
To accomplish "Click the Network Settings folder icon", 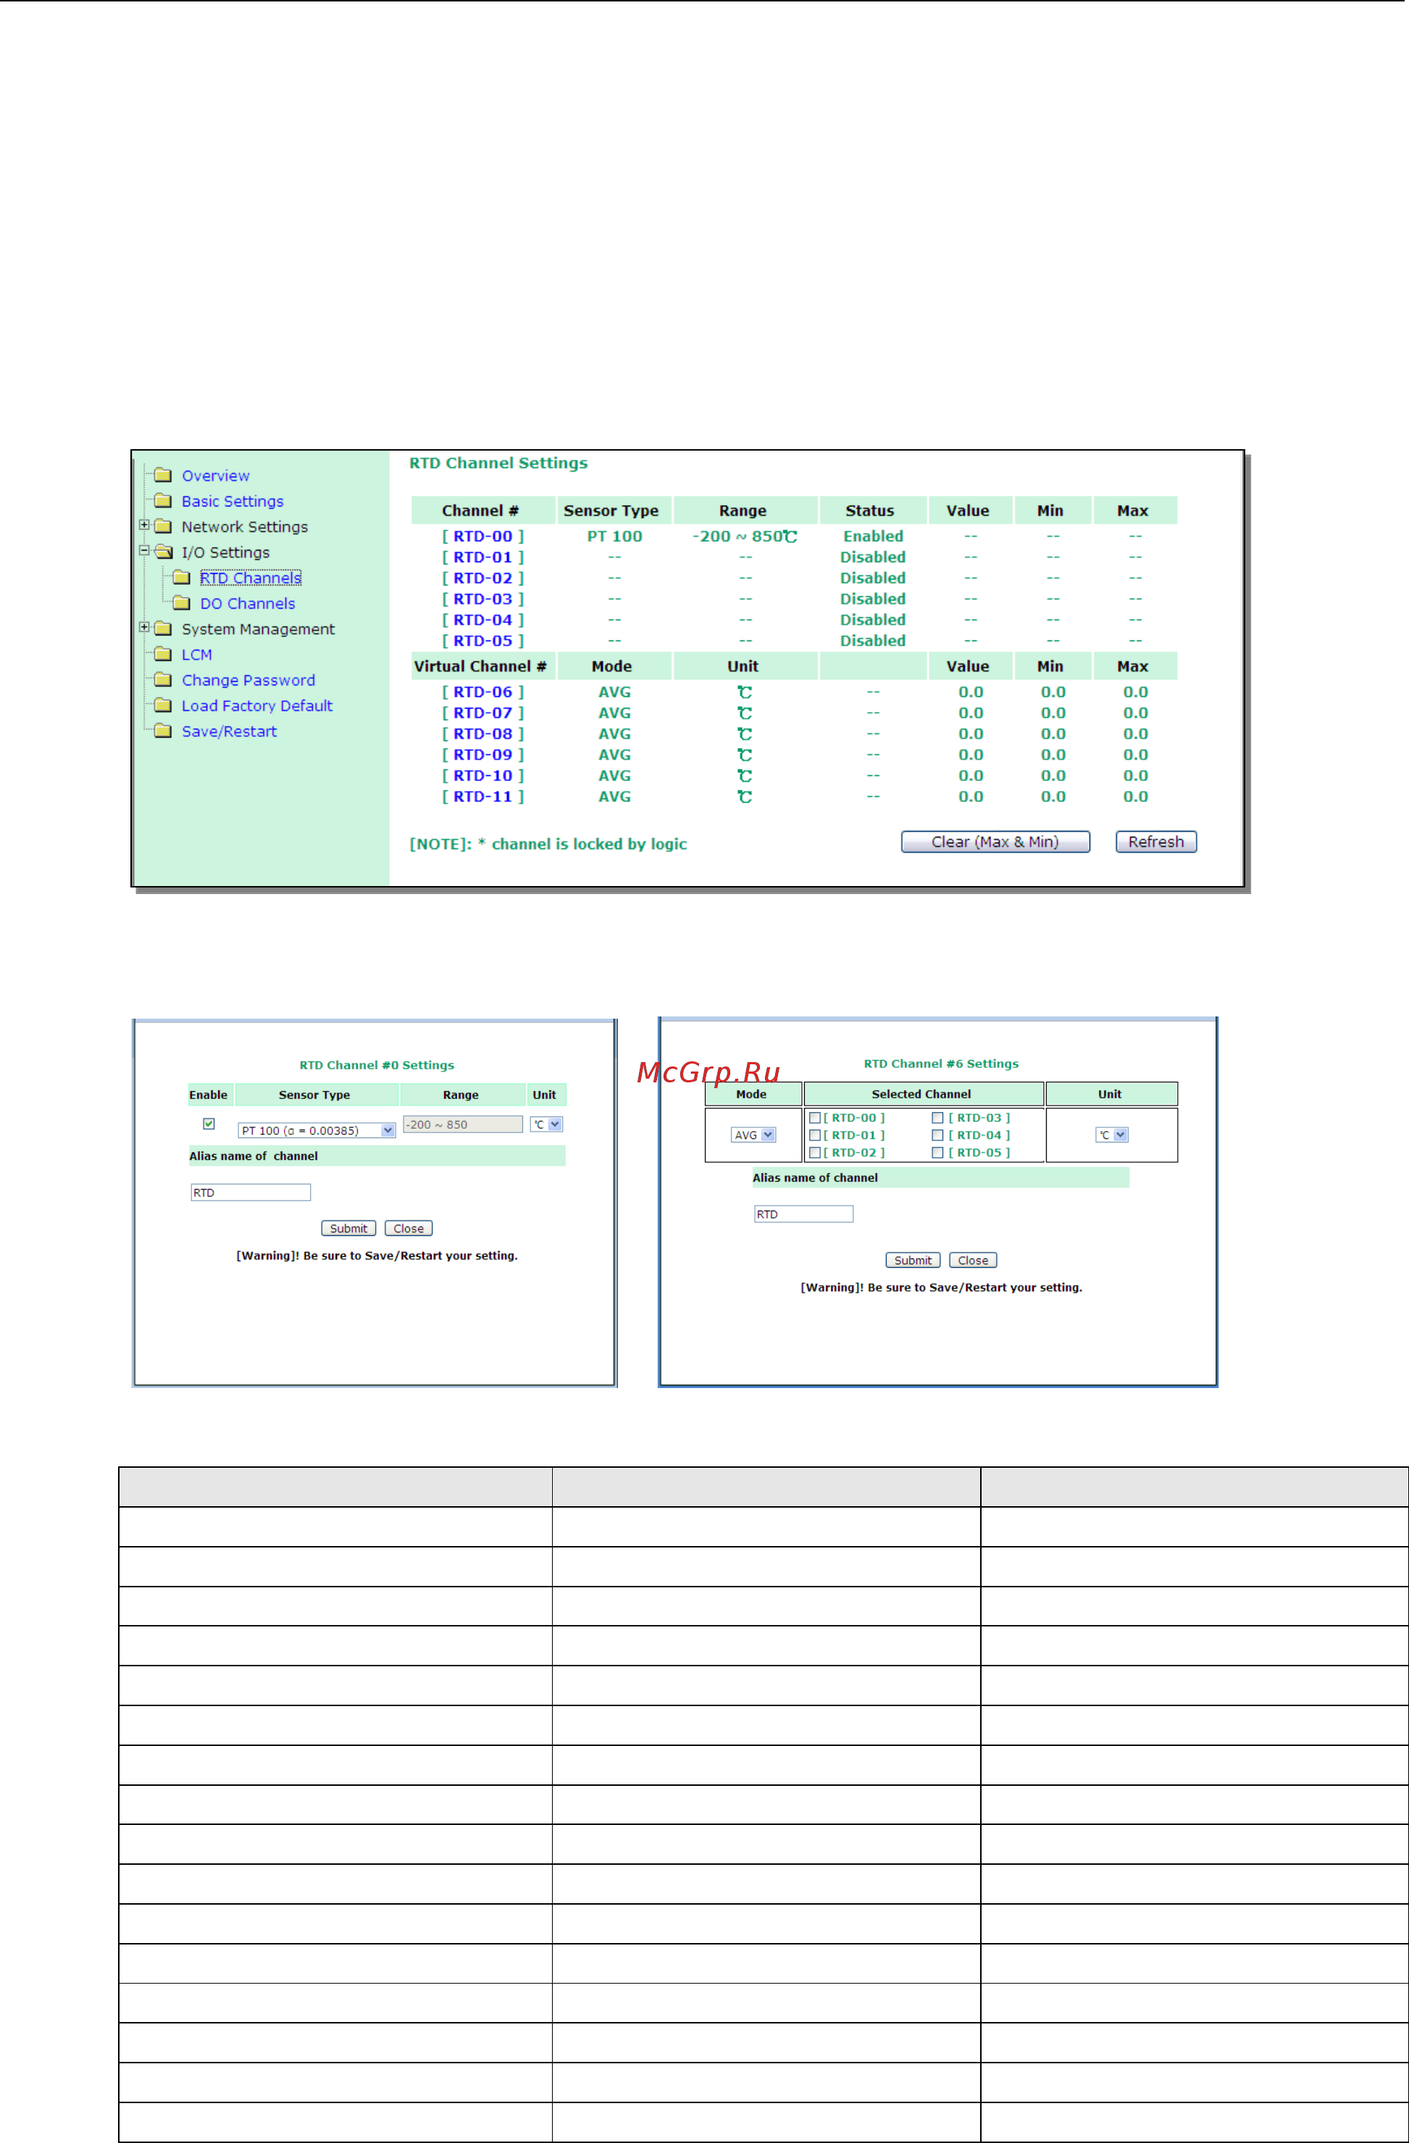I will point(162,526).
